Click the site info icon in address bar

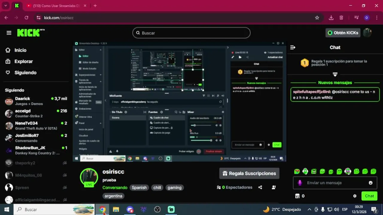(38, 18)
